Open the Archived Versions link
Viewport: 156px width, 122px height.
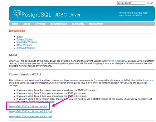[26, 48]
